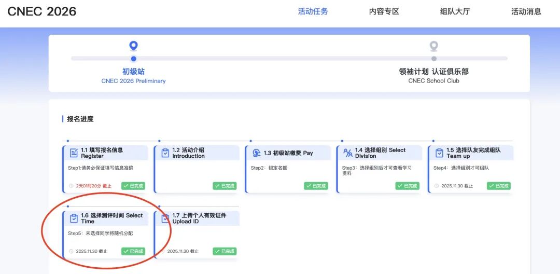Image resolution: width=560 pixels, height=274 pixels.
Task: Click 已完成 badge on 1.2 Introduction card
Action: click(x=225, y=186)
